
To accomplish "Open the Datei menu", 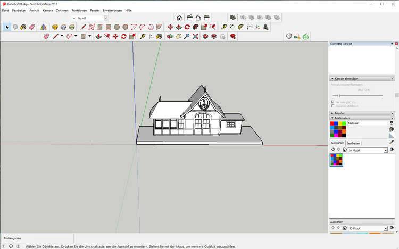I will pos(5,11).
